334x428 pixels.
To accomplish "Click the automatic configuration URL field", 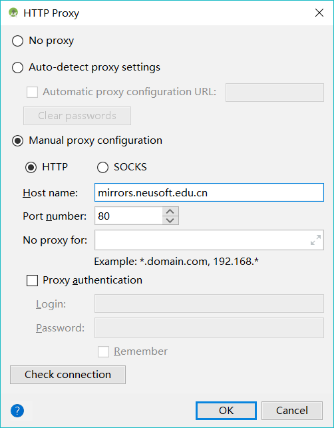I will click(x=275, y=93).
